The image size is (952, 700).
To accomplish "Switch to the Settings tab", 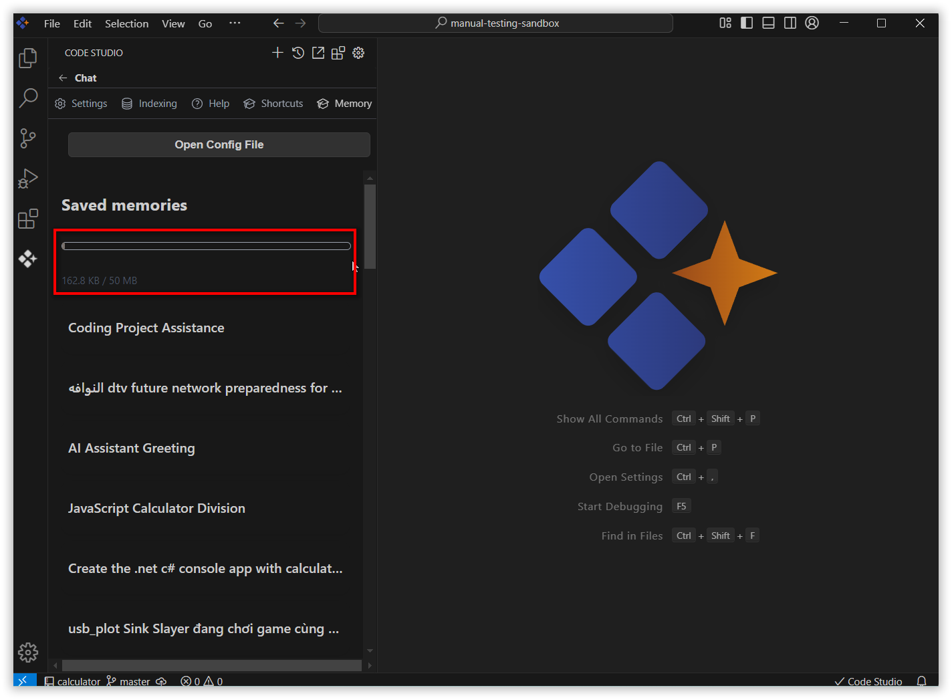I will click(x=81, y=104).
